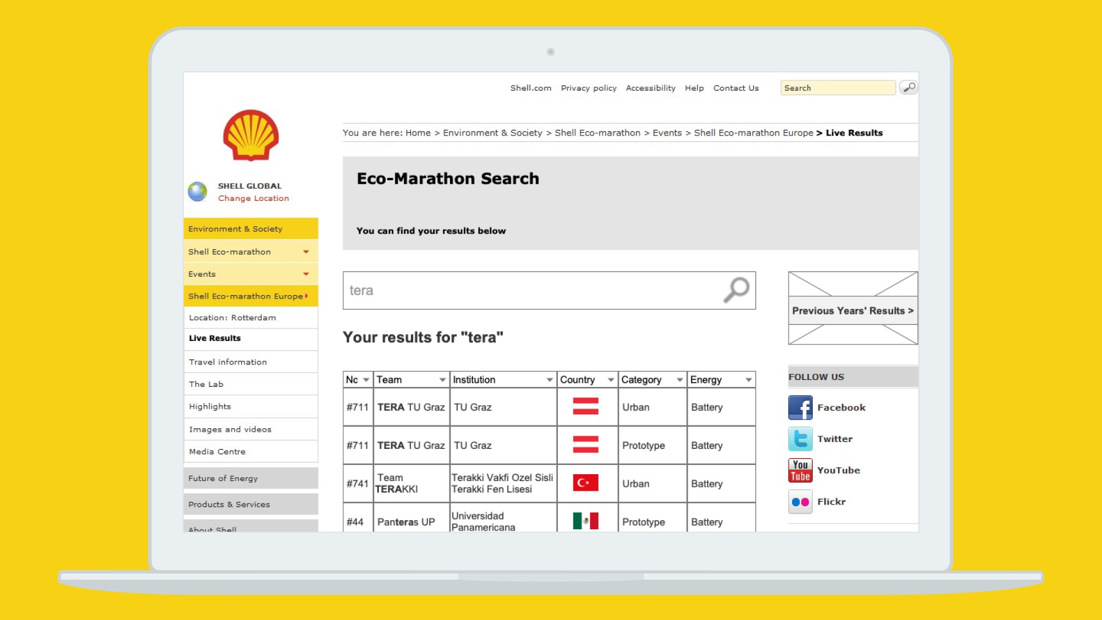Image resolution: width=1102 pixels, height=620 pixels.
Task: Click the top site search magnifier button
Action: pyautogui.click(x=909, y=87)
